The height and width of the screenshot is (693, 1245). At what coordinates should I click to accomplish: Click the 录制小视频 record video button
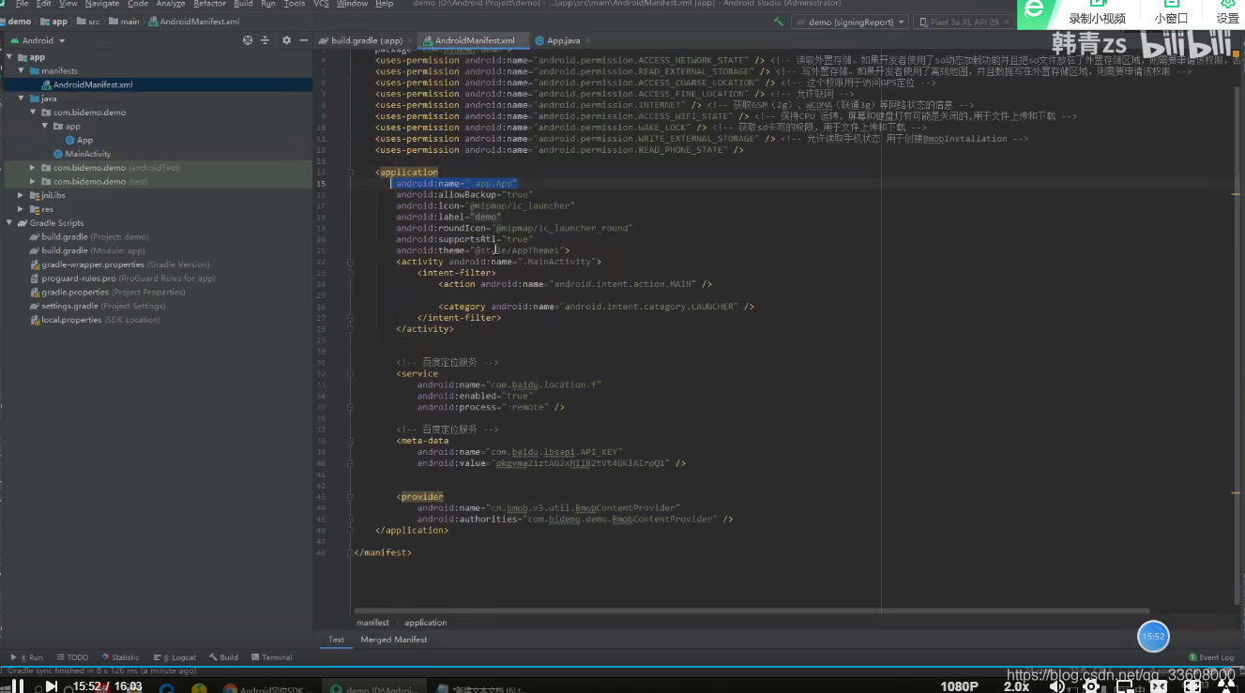(1097, 13)
